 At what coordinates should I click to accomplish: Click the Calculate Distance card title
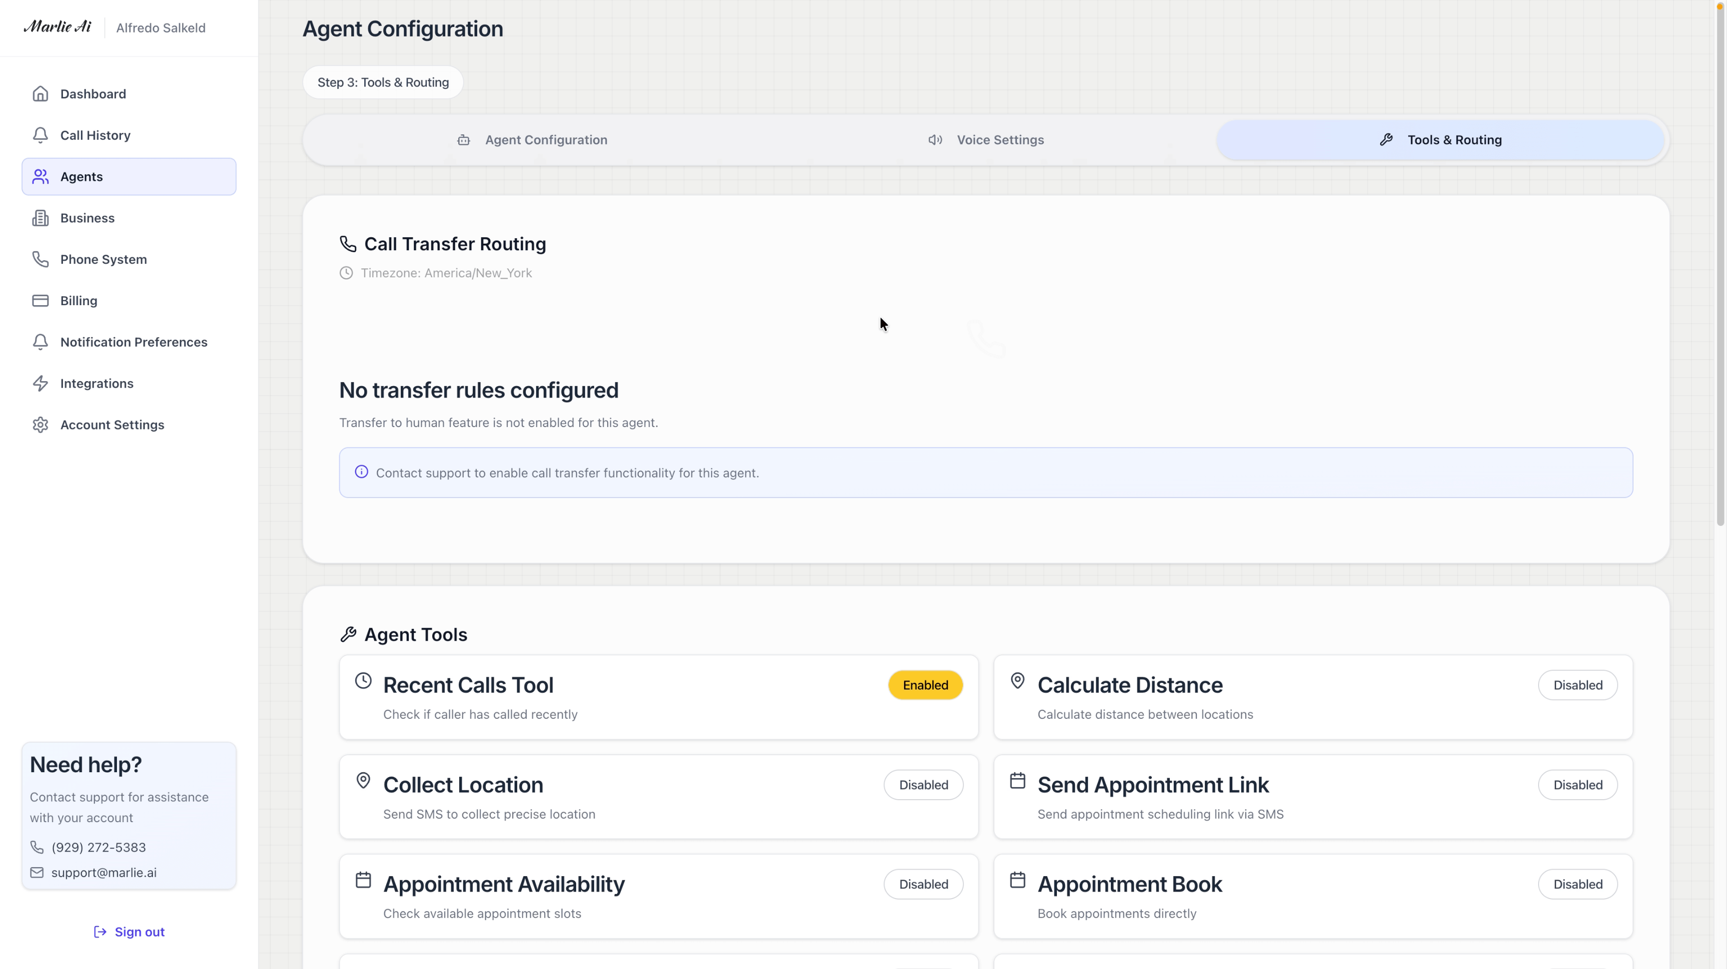[x=1130, y=685]
